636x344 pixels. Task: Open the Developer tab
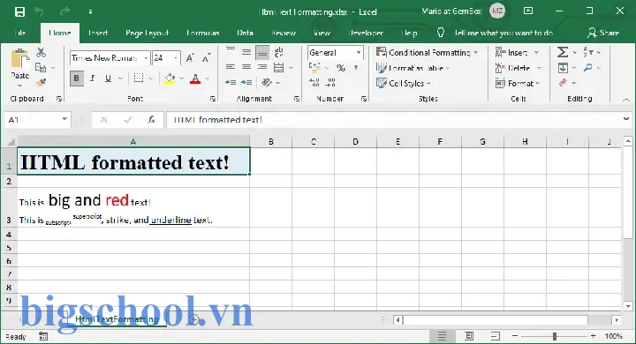(366, 33)
